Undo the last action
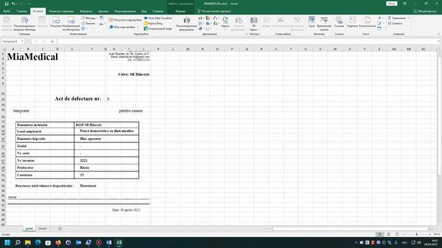Image resolution: width=442 pixels, height=248 pixels. click(x=13, y=3)
